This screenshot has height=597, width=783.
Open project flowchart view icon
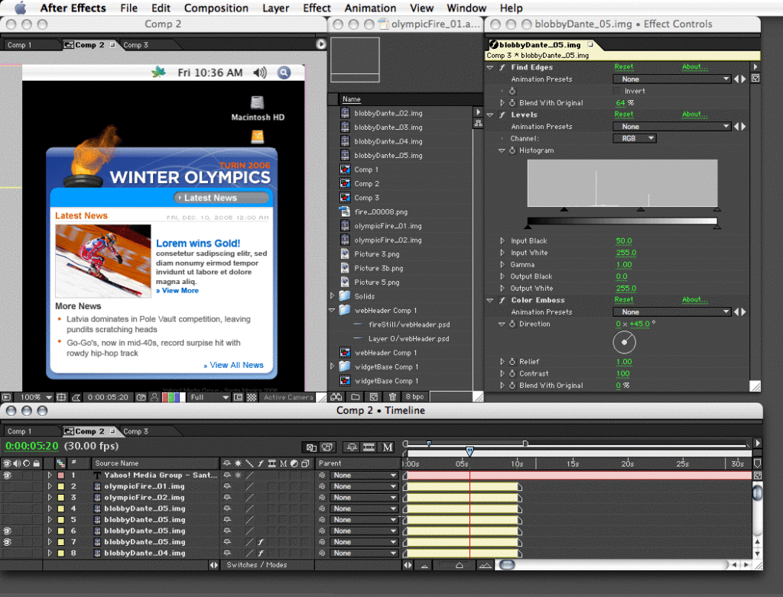pyautogui.click(x=478, y=123)
